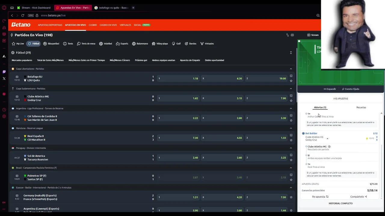Favorite the Clube Atletico MG vs Godoy Cruz match

[x=291, y=100]
